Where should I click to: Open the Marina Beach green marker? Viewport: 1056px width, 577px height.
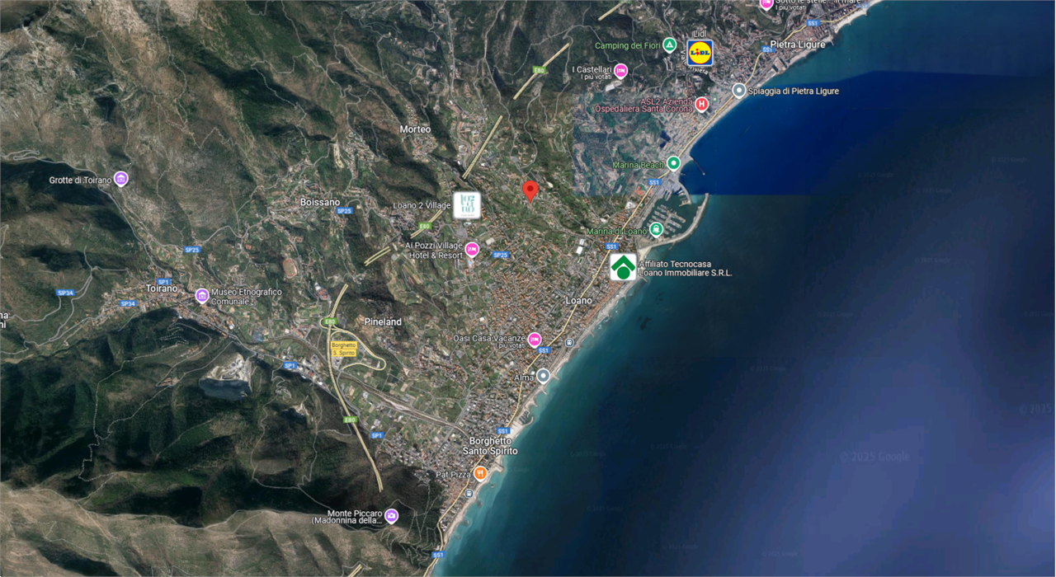(673, 163)
